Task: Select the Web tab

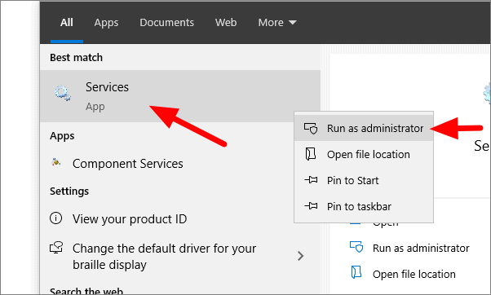Action: 226,23
